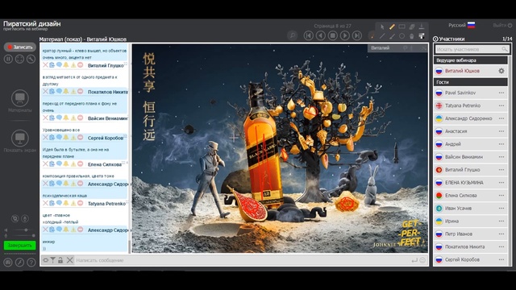Toggle chat visibility eye icon
Viewport: 516px width, 290px height.
tap(45, 260)
